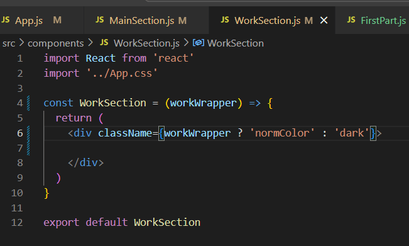Click the JS icon on FirstPart.js tab
409x246 pixels.
point(351,20)
